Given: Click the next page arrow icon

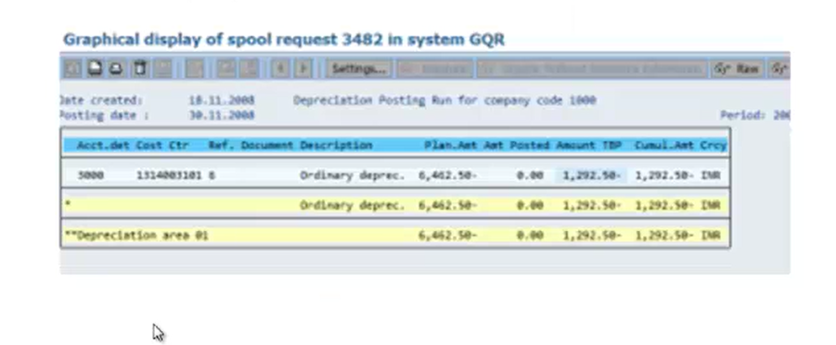Looking at the screenshot, I should [x=303, y=69].
